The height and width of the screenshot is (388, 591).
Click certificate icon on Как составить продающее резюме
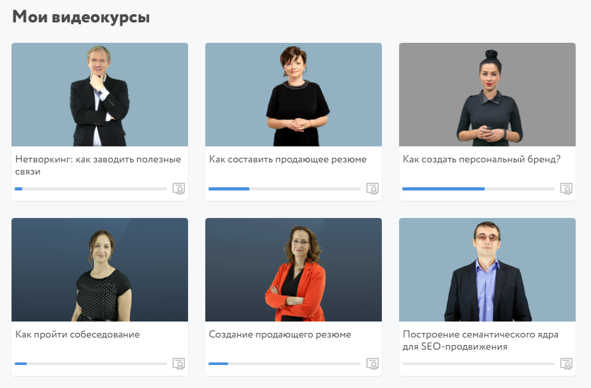click(x=372, y=189)
